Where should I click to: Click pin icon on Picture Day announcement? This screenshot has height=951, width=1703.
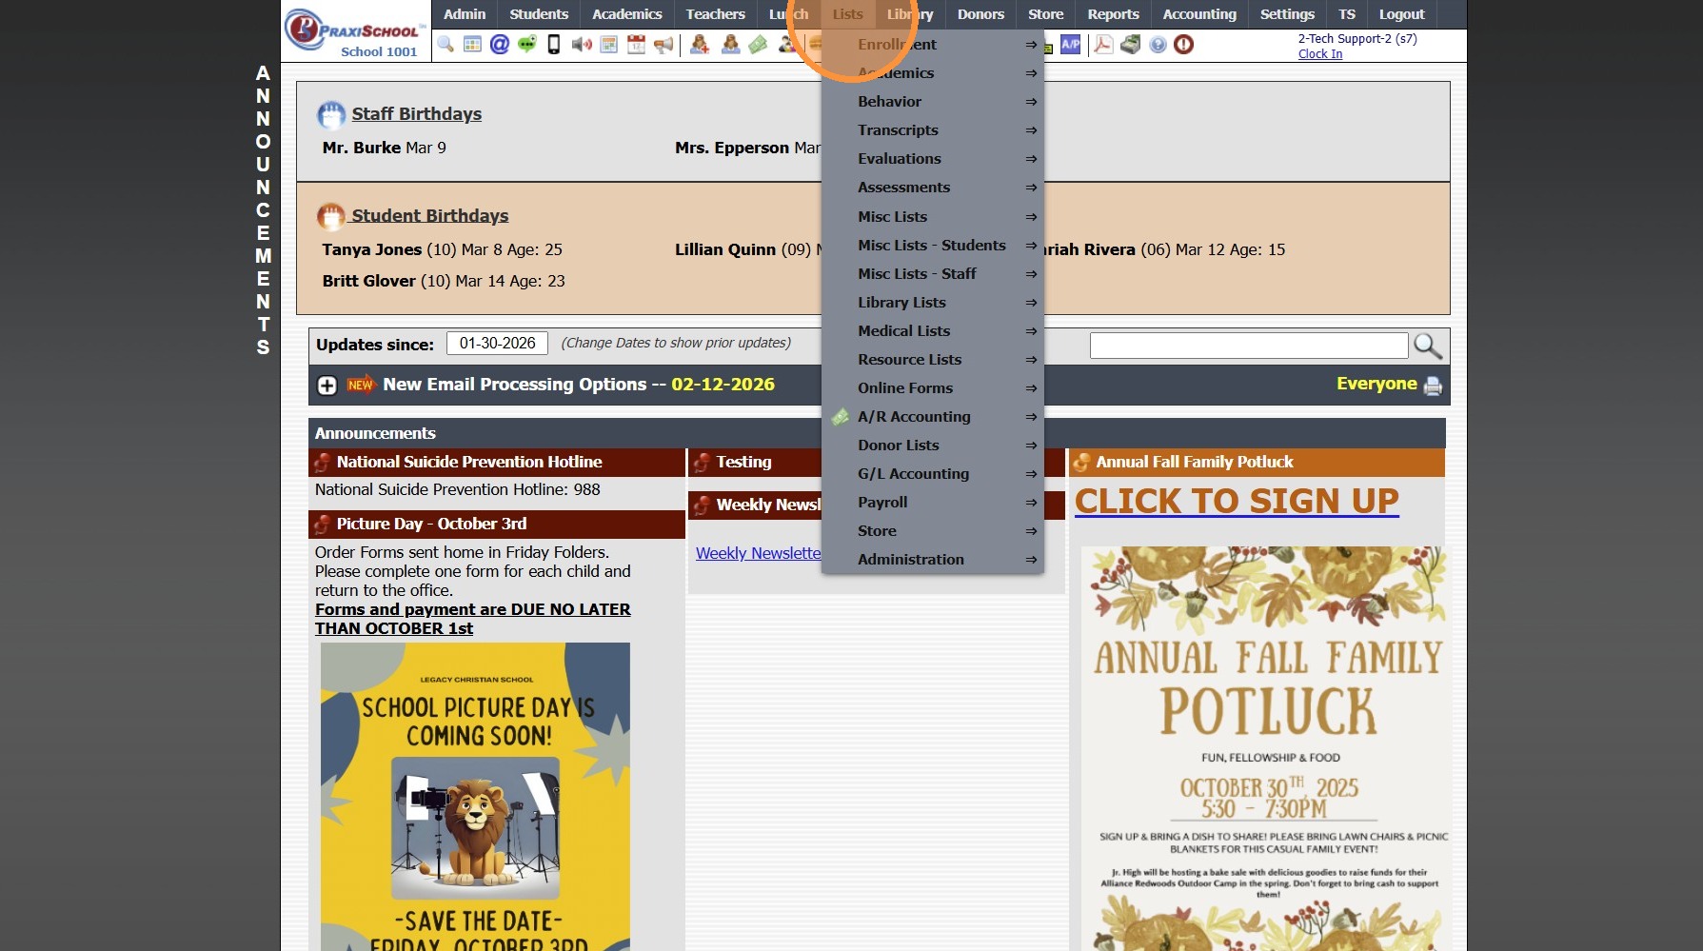tap(323, 525)
